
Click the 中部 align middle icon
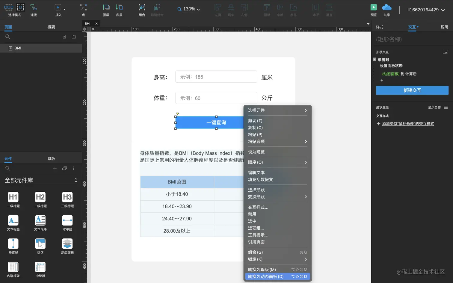click(280, 7)
